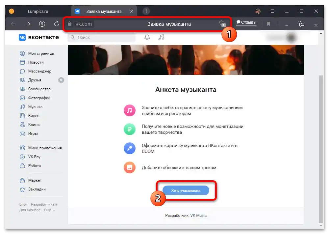Viewport: 329px width, 234px height.
Task: Click the protection shield icon in the address bar
Action: 222,23
